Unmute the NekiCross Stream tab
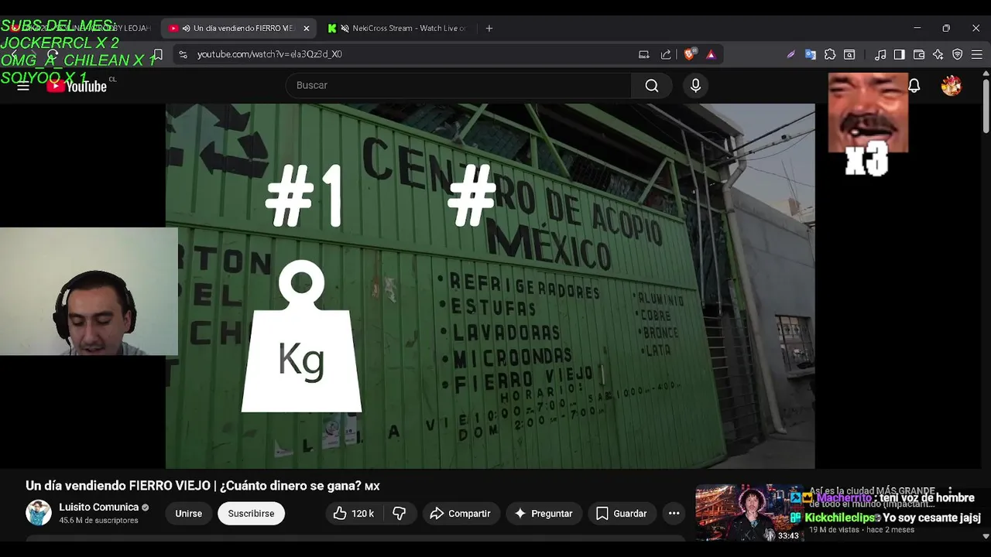The width and height of the screenshot is (991, 557). coord(345,28)
